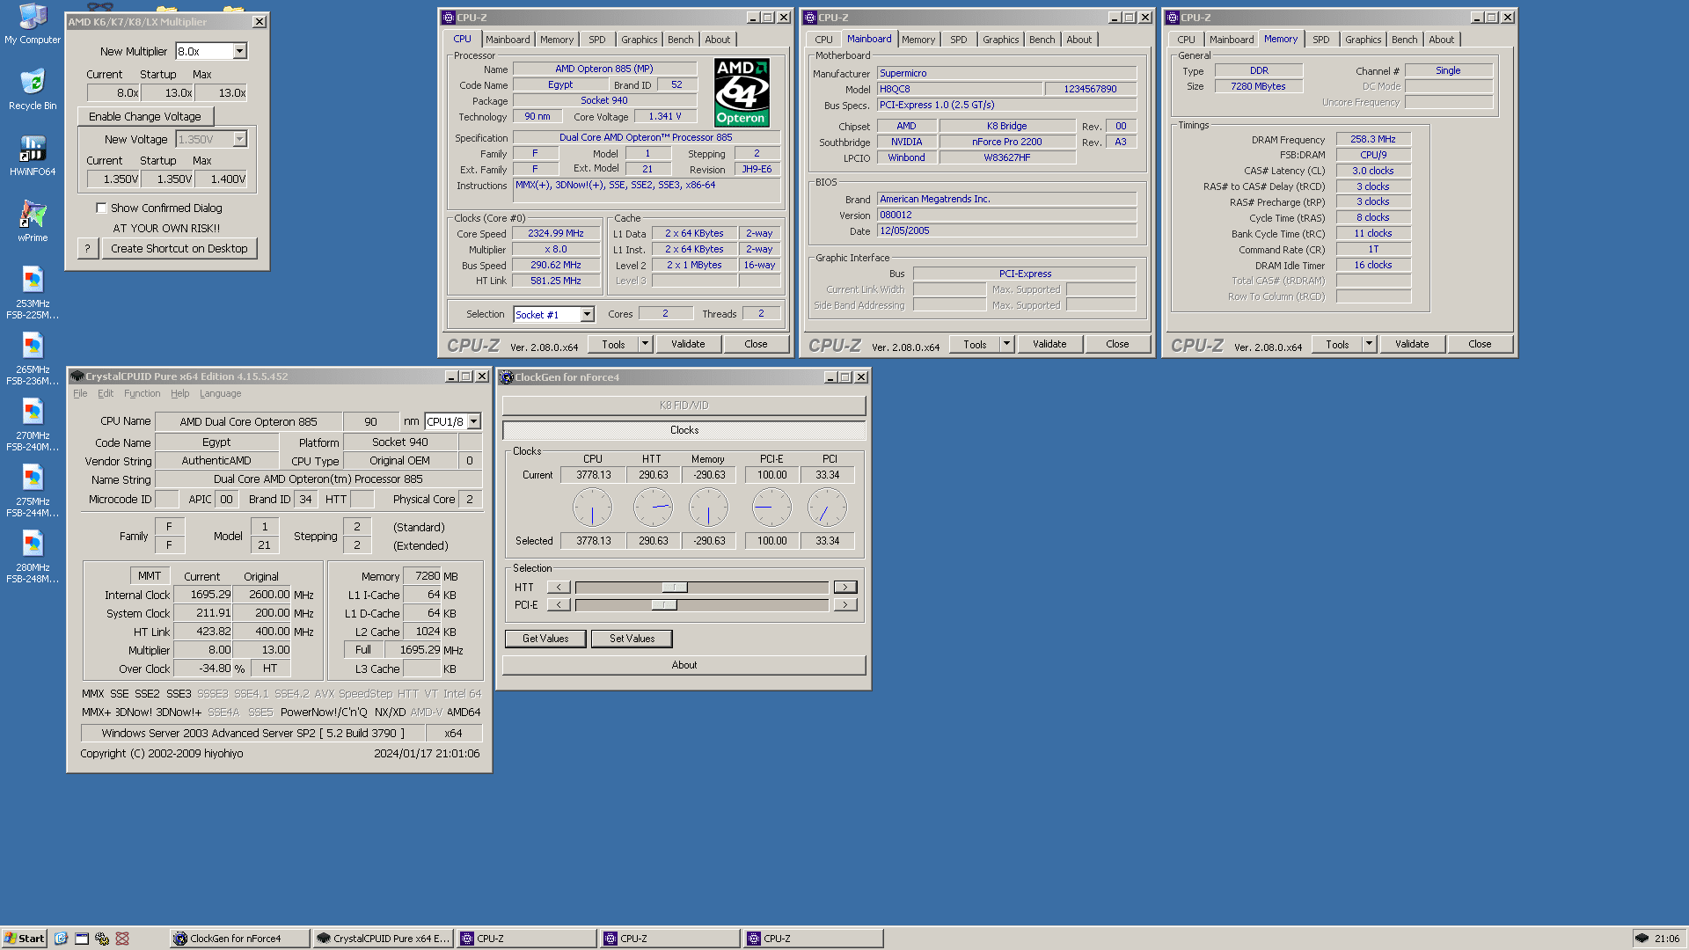This screenshot has height=950, width=1689.
Task: Click the Full cache button in CrystalCPUID
Action: 363,650
